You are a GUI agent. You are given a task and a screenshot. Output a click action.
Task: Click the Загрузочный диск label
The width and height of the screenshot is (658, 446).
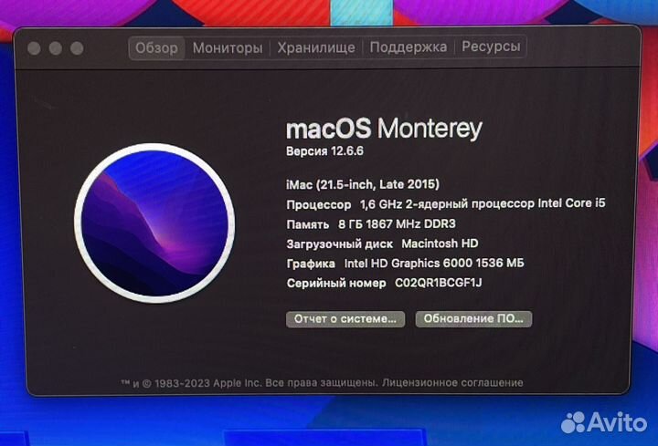point(339,244)
